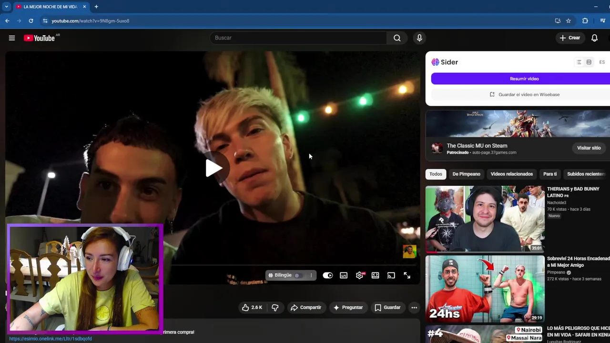This screenshot has width=610, height=343.
Task: Select the Para ti filter chip
Action: (550, 174)
